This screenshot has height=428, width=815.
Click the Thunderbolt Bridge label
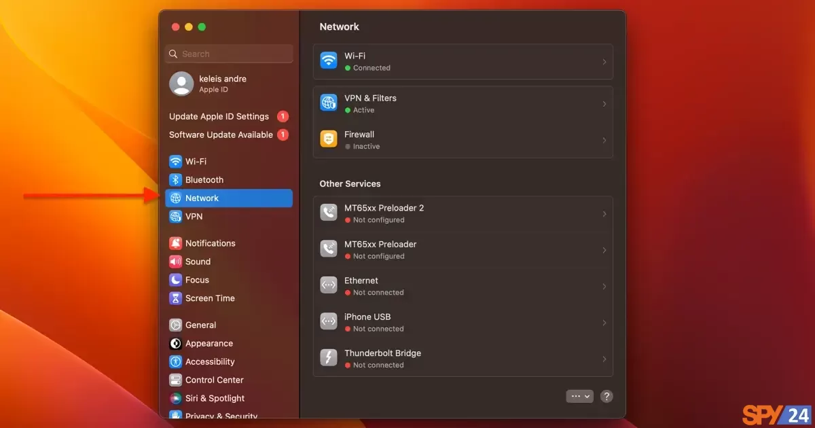(382, 353)
